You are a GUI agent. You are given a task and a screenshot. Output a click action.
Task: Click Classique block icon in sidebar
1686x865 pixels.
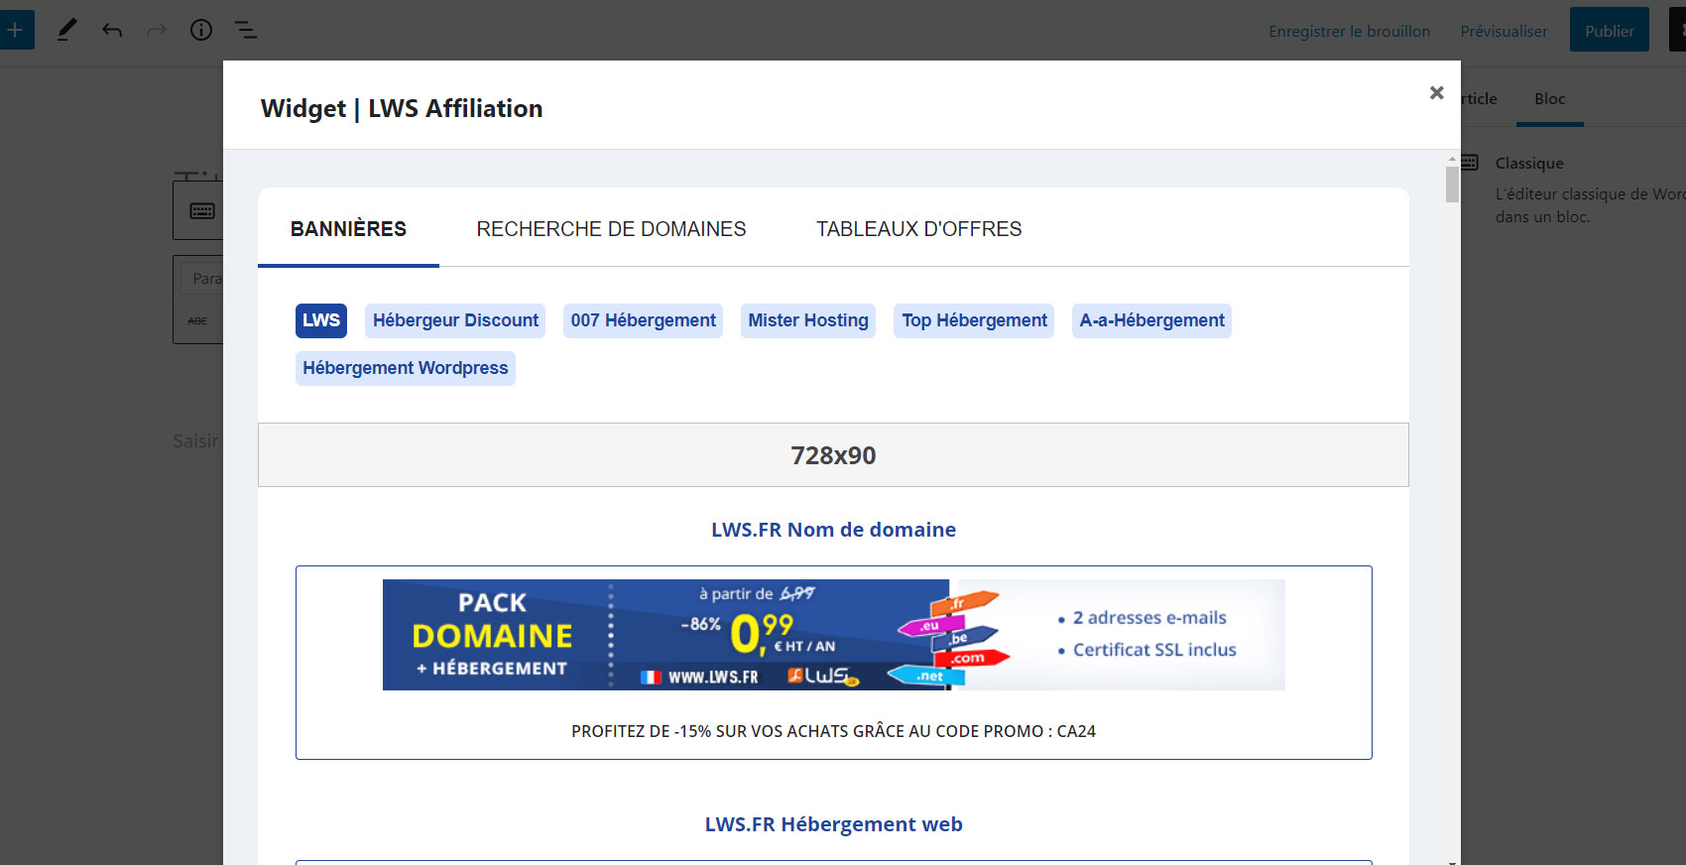click(1470, 163)
